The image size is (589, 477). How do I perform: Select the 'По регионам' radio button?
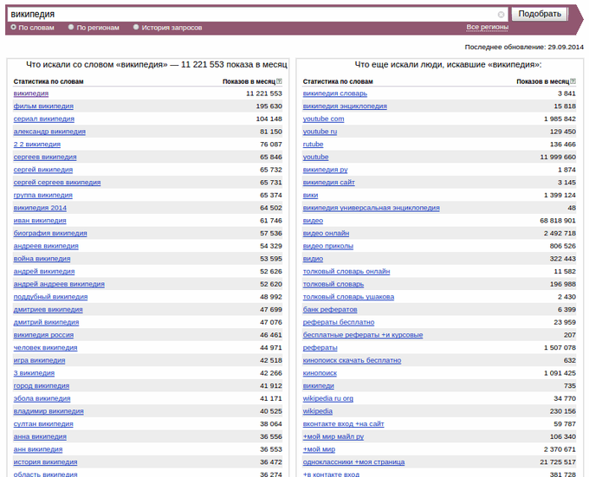[71, 27]
